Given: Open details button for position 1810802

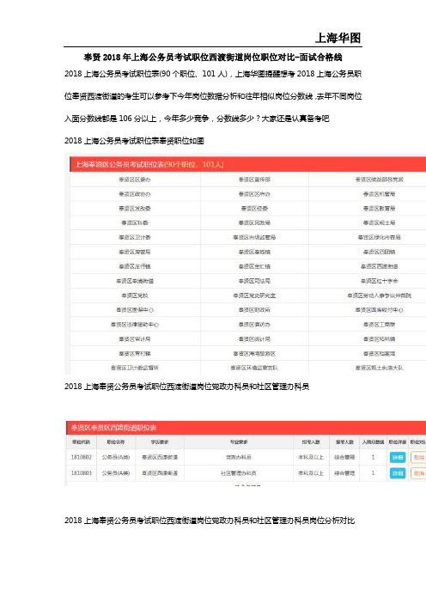Looking at the screenshot, I should tap(398, 457).
